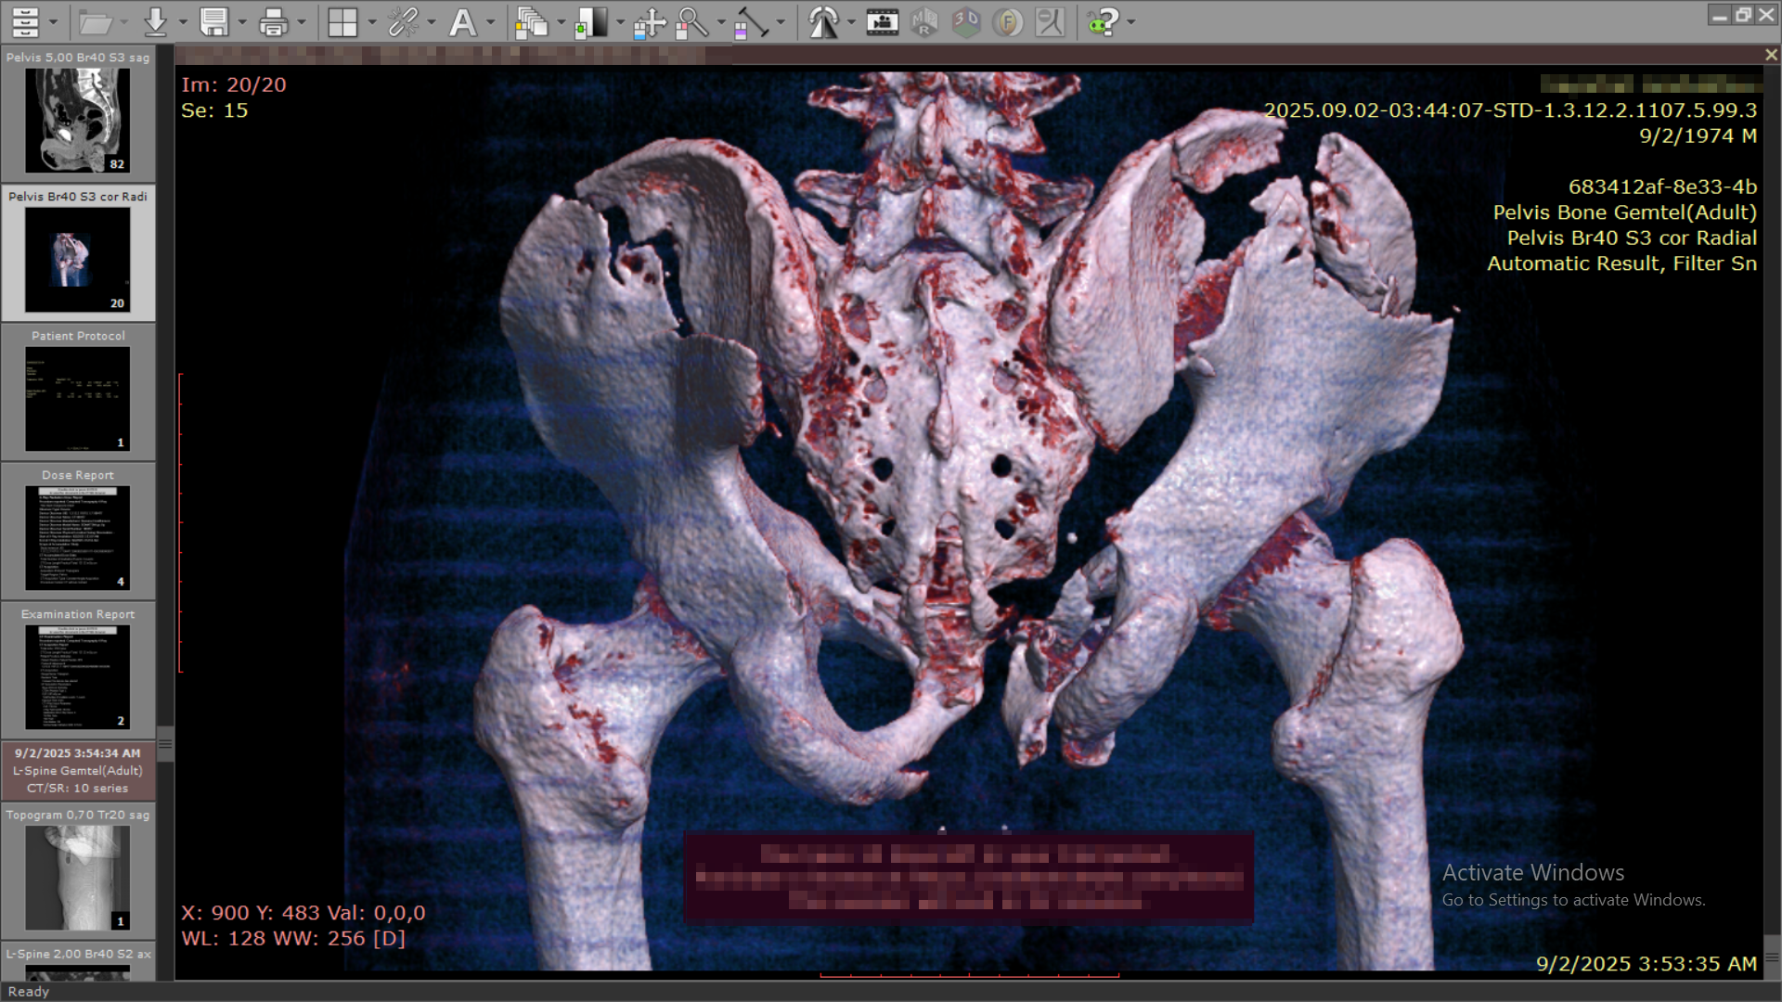Open the series list drawer icon

(26, 21)
